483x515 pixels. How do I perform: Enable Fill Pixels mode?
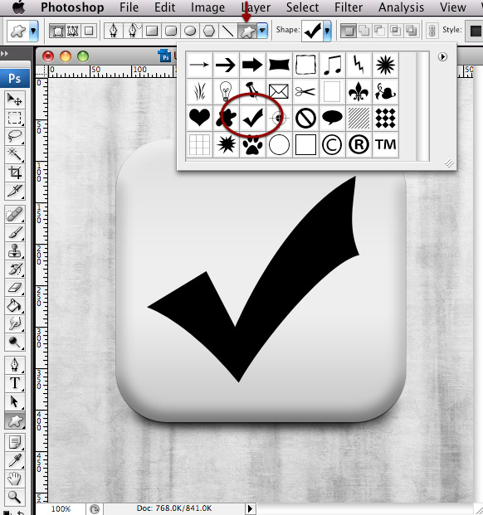point(89,31)
